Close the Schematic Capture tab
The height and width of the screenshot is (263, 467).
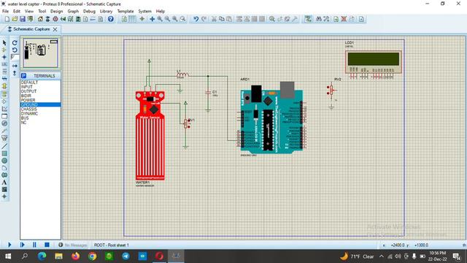coord(55,29)
